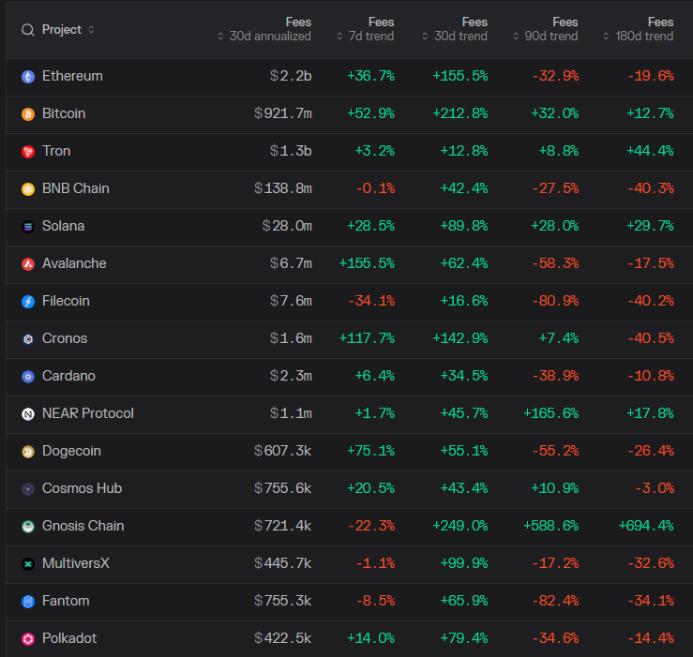Click the Solana logo icon

pyautogui.click(x=28, y=226)
